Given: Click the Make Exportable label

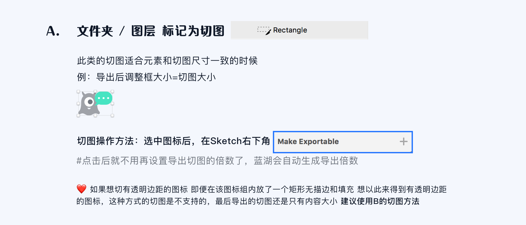Looking at the screenshot, I should [x=308, y=142].
